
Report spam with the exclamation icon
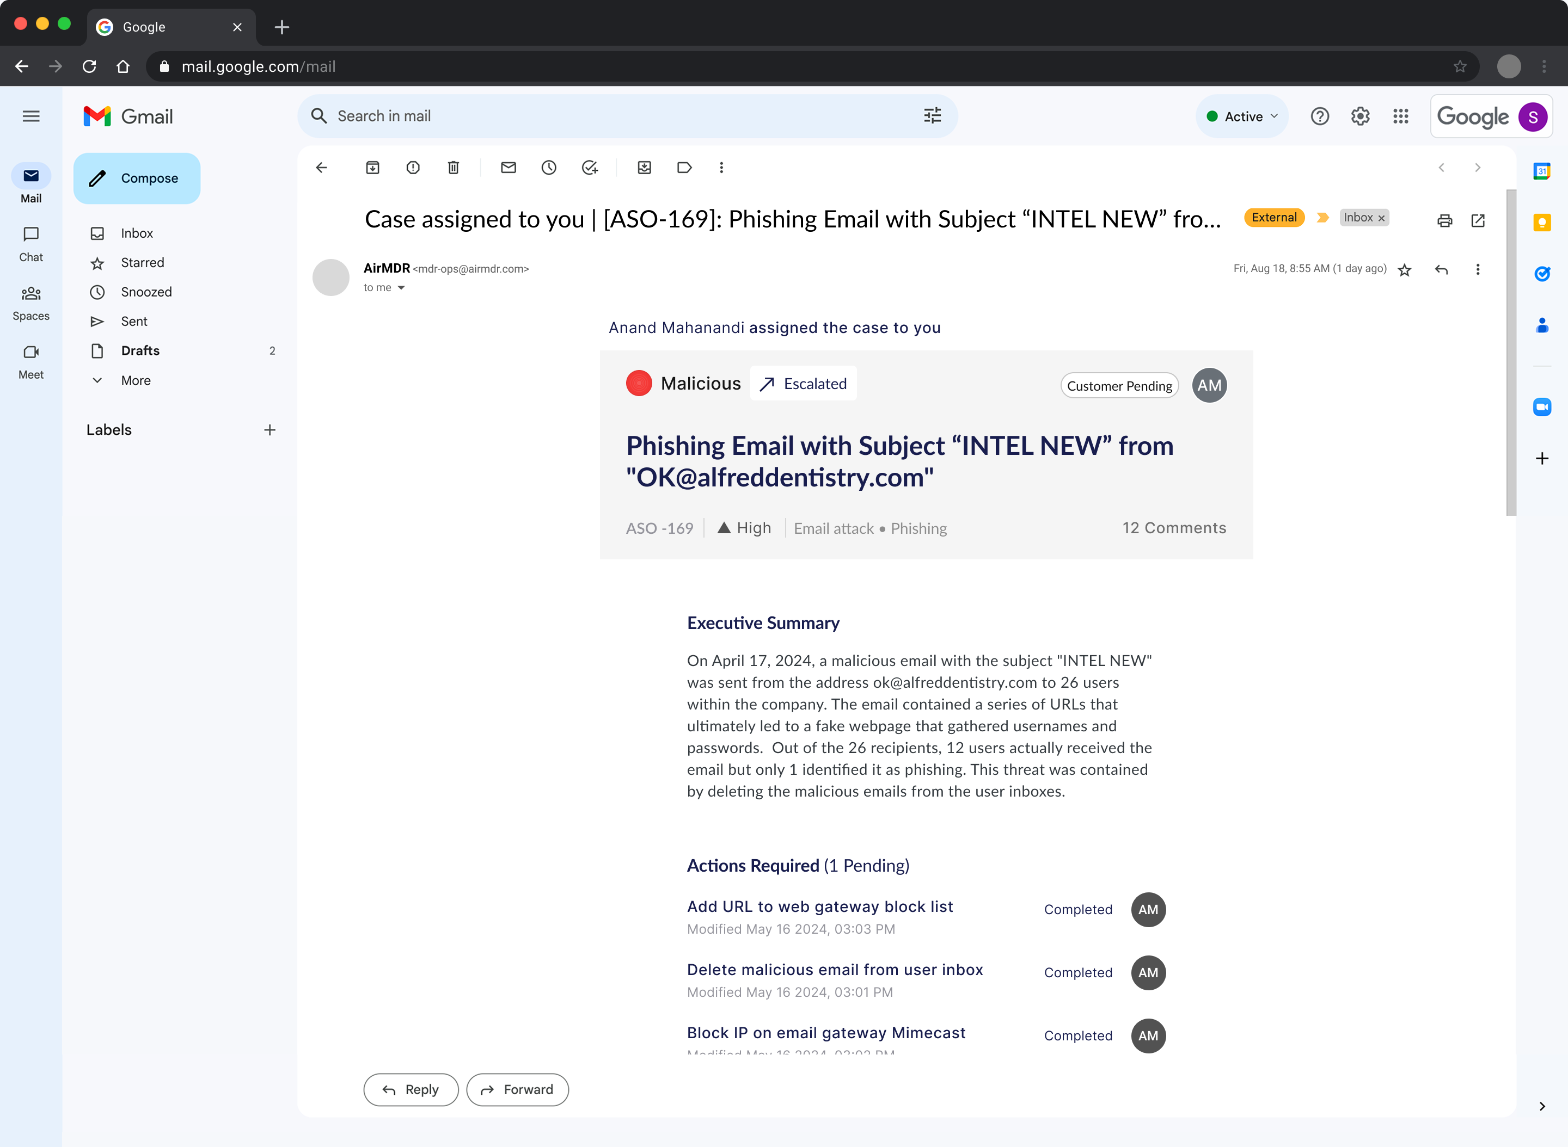coord(413,168)
